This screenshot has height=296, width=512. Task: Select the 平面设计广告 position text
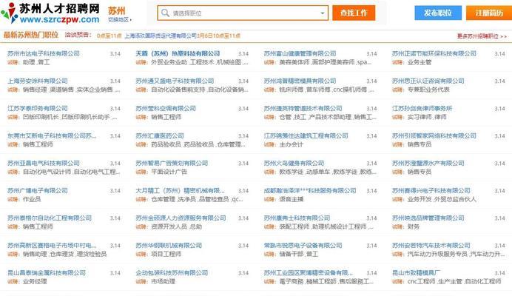point(169,172)
